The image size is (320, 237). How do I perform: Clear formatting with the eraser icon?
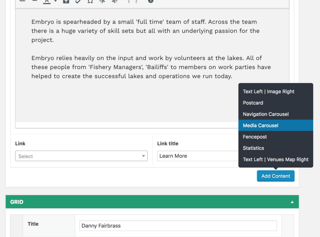click(x=78, y=1)
